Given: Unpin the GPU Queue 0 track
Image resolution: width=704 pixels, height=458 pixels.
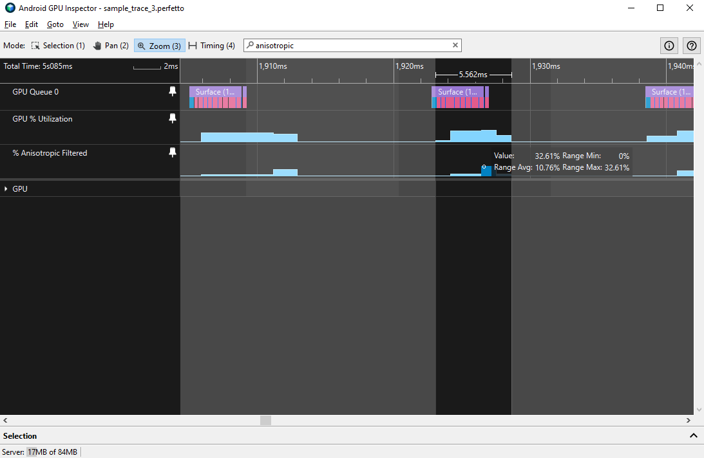Looking at the screenshot, I should click(172, 92).
